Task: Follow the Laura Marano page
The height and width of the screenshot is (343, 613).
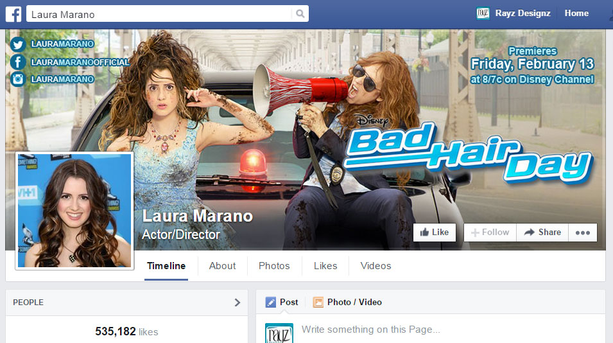Action: 490,233
